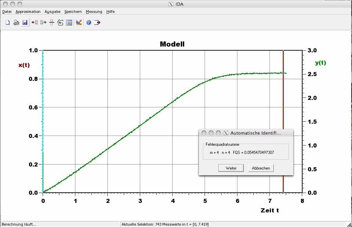Click the dotted red and teal boxes icon
The height and width of the screenshot is (227, 352).
[52, 22]
